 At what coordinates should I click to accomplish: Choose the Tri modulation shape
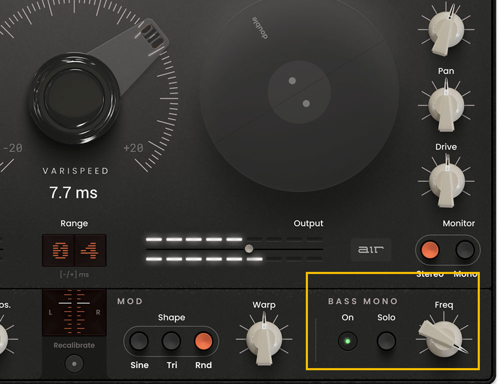tap(171, 342)
